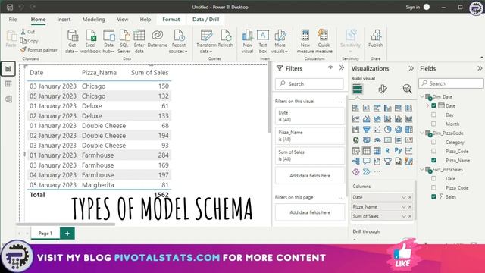The height and width of the screenshot is (273, 485).
Task: Create a New measure
Action: [305, 42]
